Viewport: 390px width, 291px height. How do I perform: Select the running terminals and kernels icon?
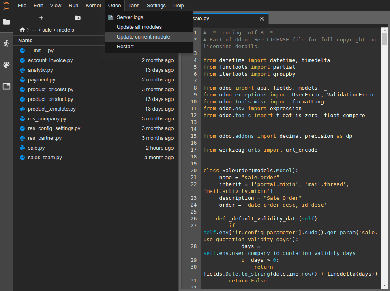[6, 43]
